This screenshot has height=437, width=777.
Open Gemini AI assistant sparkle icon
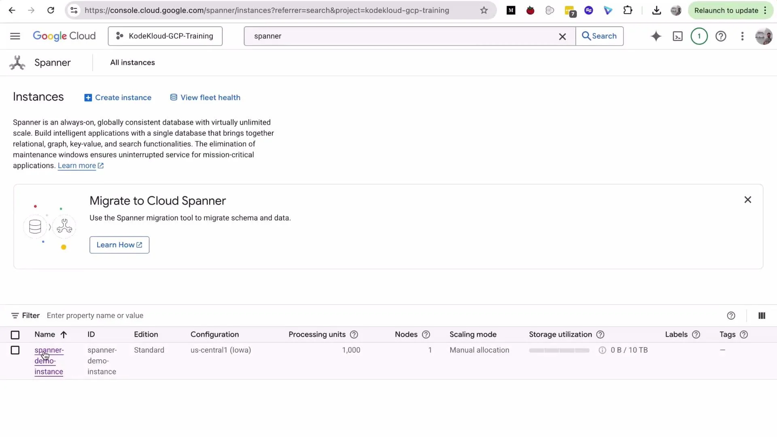(656, 36)
